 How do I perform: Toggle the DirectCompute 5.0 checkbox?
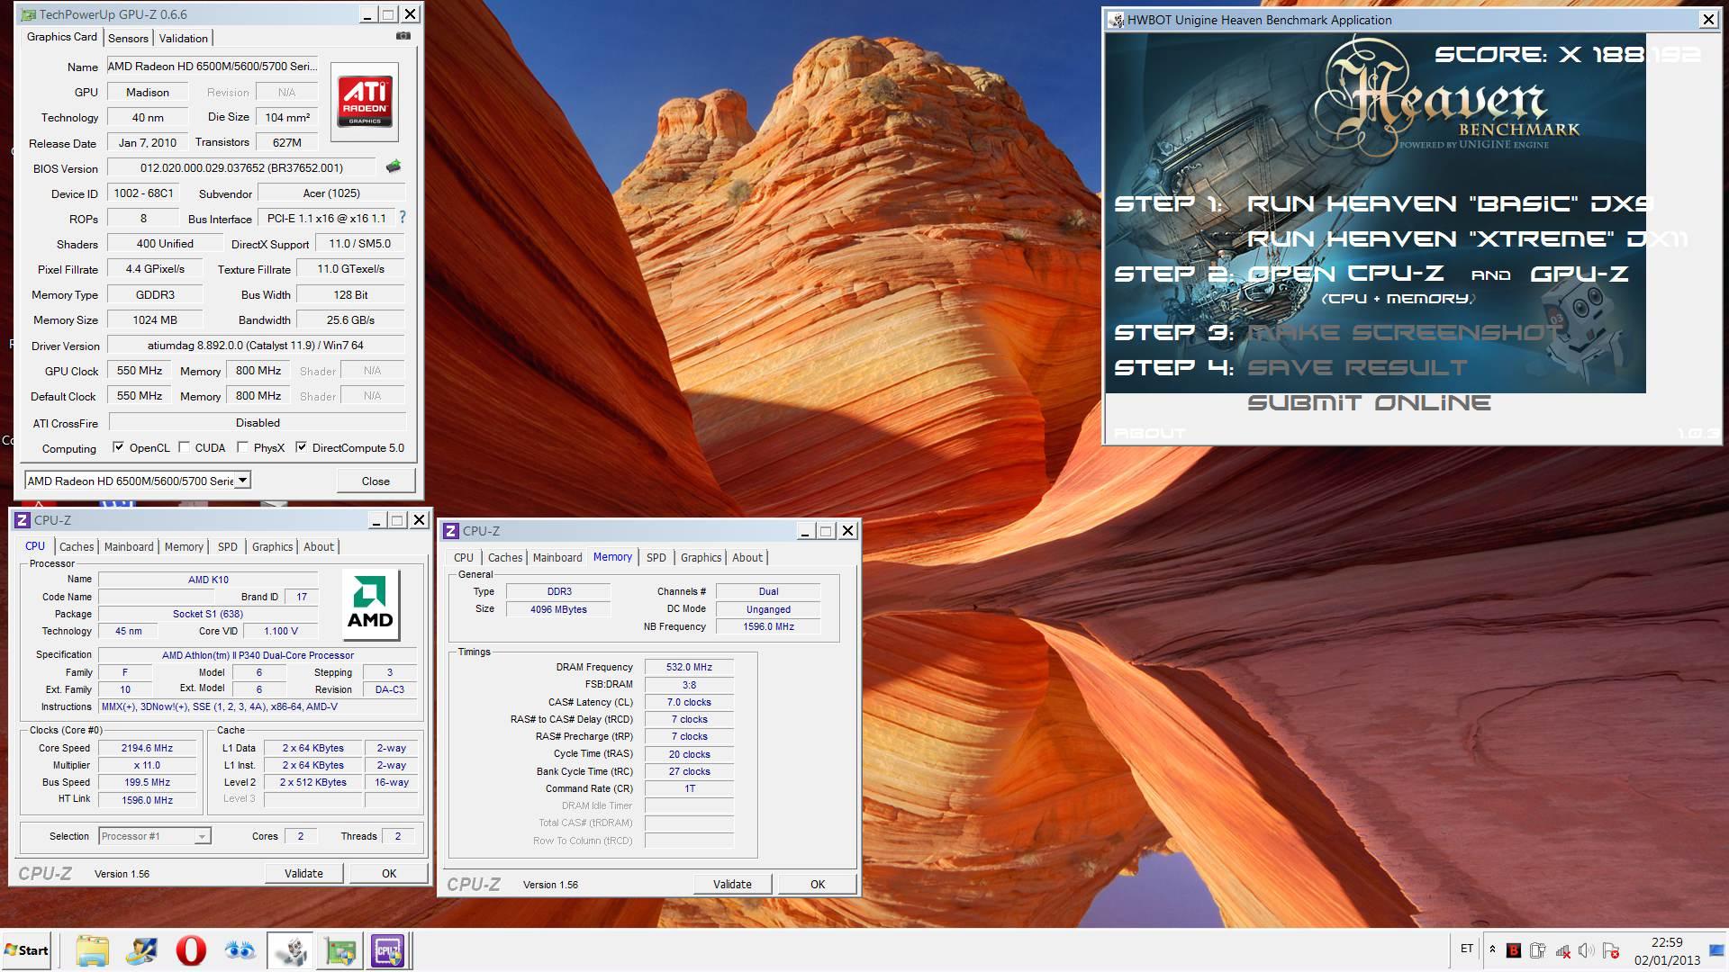[x=301, y=447]
